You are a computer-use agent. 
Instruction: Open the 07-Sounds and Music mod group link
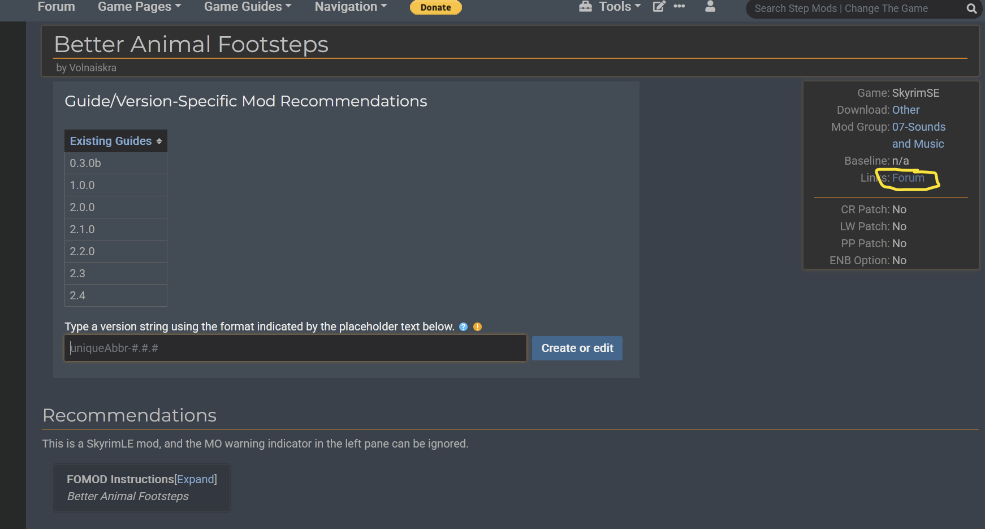coord(918,127)
